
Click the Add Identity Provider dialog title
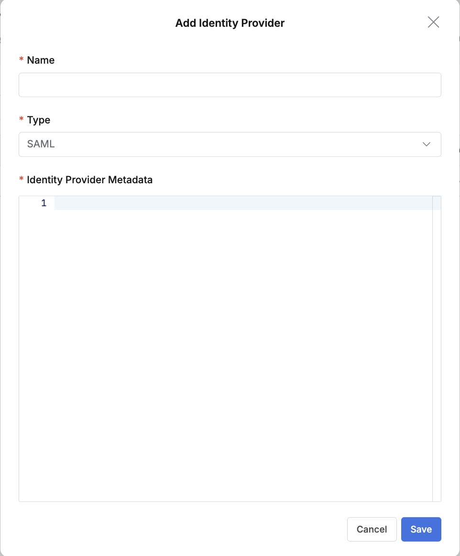tap(230, 23)
